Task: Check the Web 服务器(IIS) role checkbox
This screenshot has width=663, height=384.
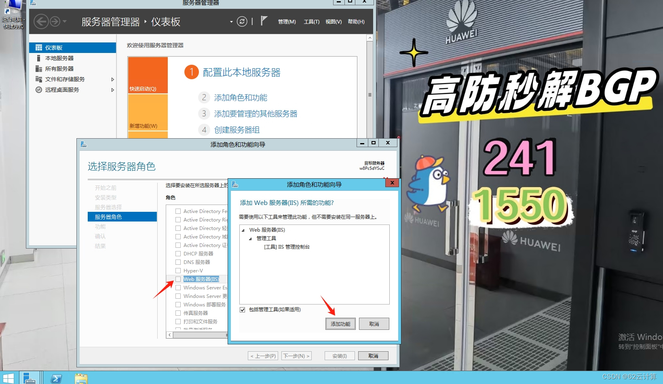Action: pos(178,279)
